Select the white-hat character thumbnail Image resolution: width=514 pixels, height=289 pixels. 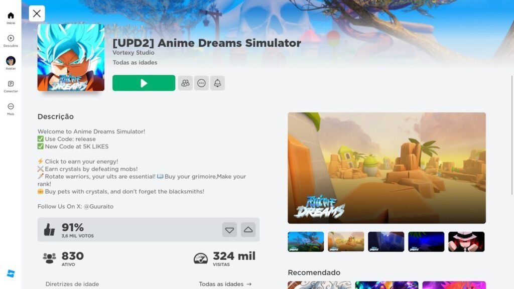click(x=466, y=242)
